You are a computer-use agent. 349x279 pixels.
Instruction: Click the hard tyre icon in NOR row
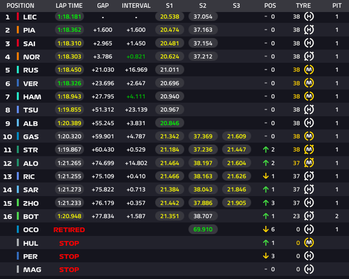click(x=309, y=56)
